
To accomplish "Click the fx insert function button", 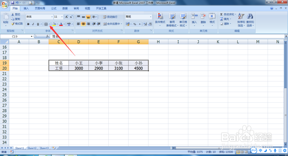I will [48, 36].
